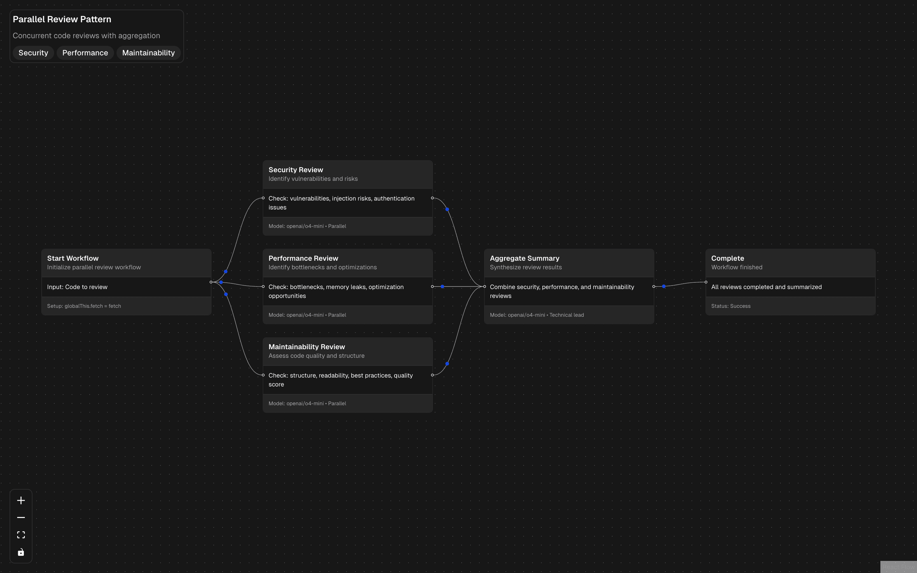The height and width of the screenshot is (573, 917).
Task: Select the Maintainability tag pill
Action: [x=148, y=53]
